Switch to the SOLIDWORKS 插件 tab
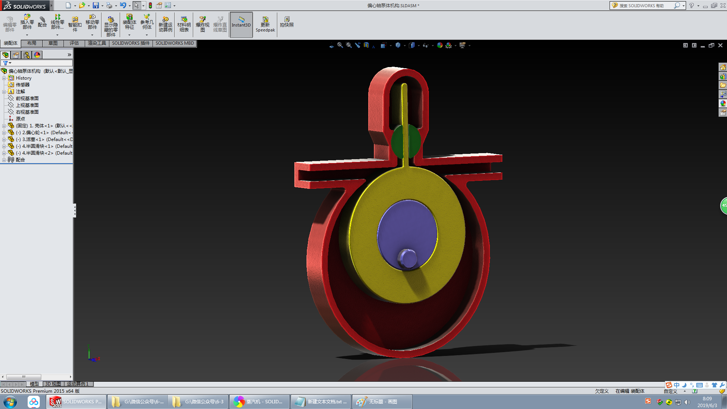 (131, 43)
